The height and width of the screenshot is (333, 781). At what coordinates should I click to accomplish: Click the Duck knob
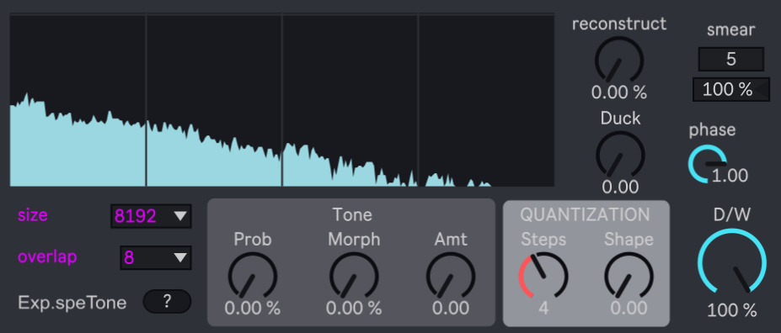(620, 156)
